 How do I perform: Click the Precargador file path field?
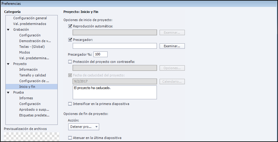(x=115, y=46)
